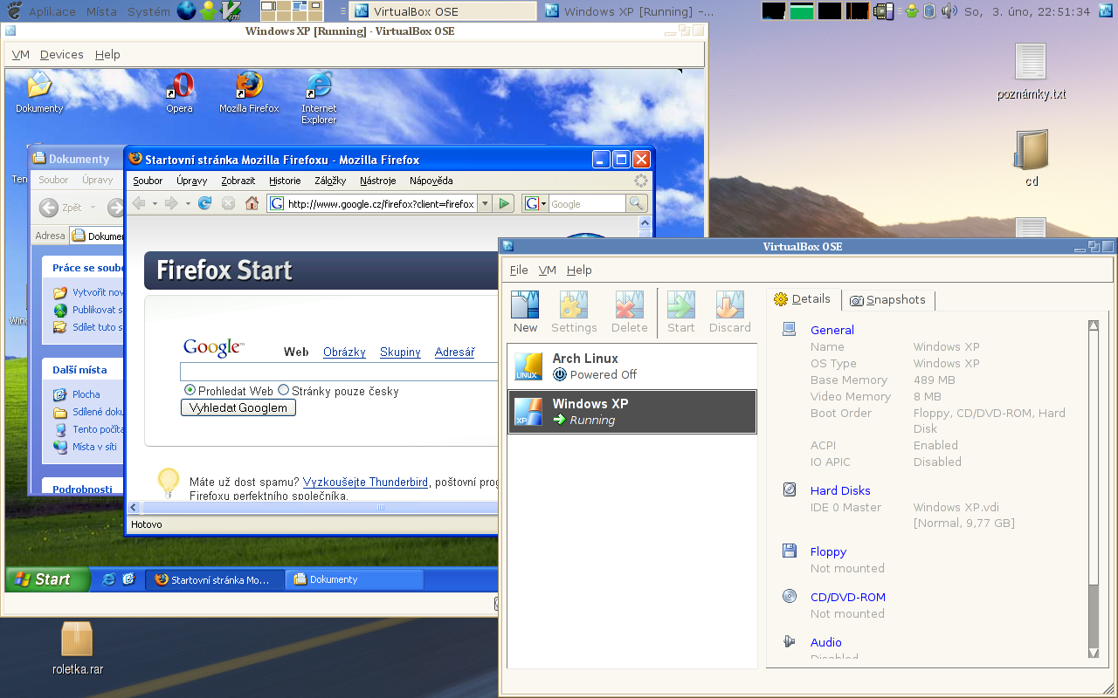
Task: Open Help menu in VirtualBox OSE manager
Action: tap(579, 270)
